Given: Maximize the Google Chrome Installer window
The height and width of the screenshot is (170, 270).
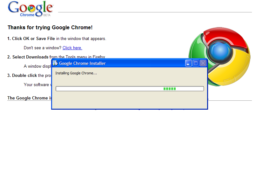Looking at the screenshot, I should (x=196, y=63).
